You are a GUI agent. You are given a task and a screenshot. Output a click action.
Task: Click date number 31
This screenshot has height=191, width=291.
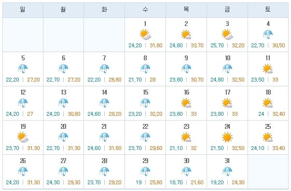(227, 161)
